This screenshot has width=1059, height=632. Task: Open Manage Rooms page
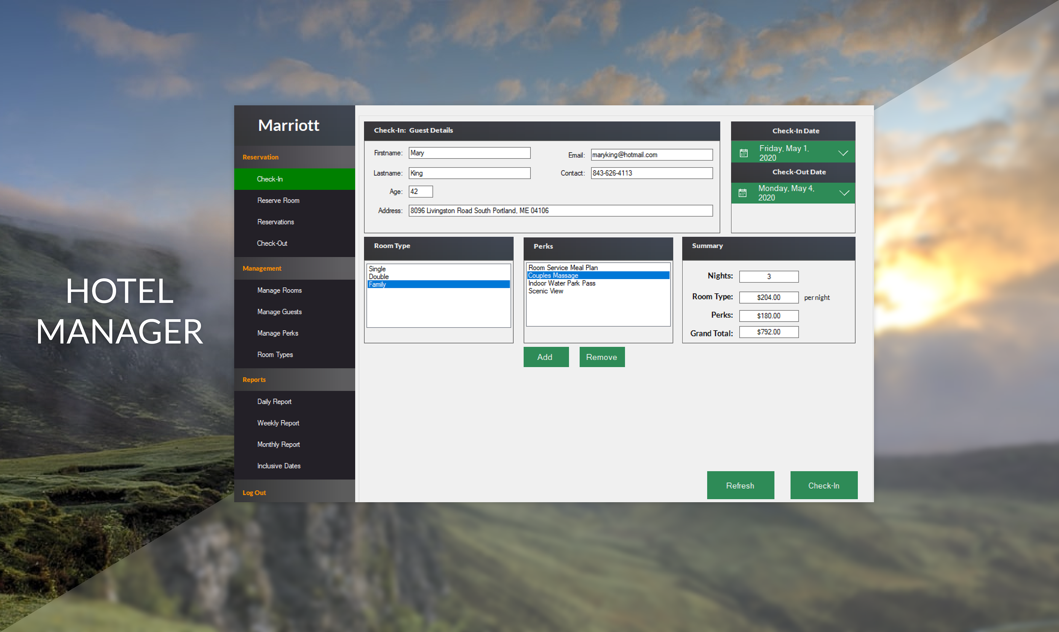(294, 290)
